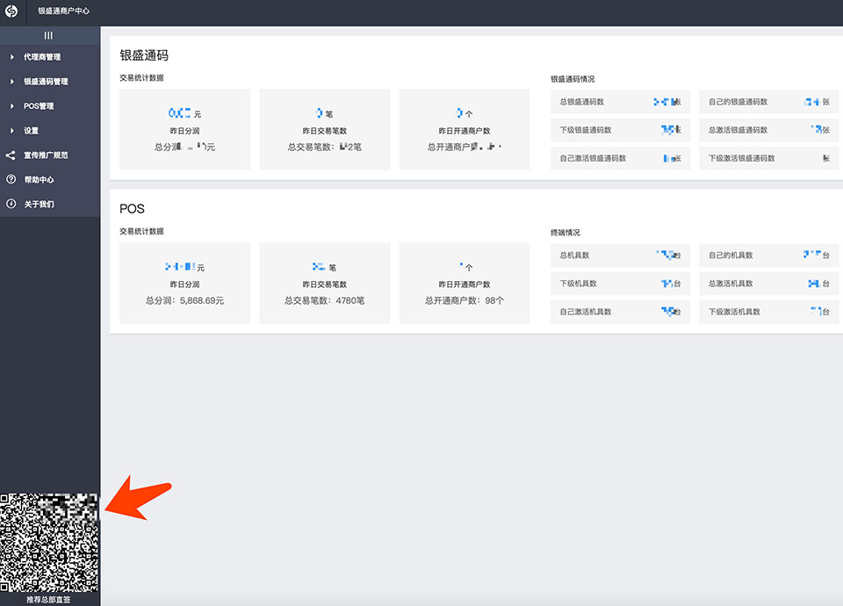
Task: Expand the 银盛通码管理 arrow
Action: [11, 82]
